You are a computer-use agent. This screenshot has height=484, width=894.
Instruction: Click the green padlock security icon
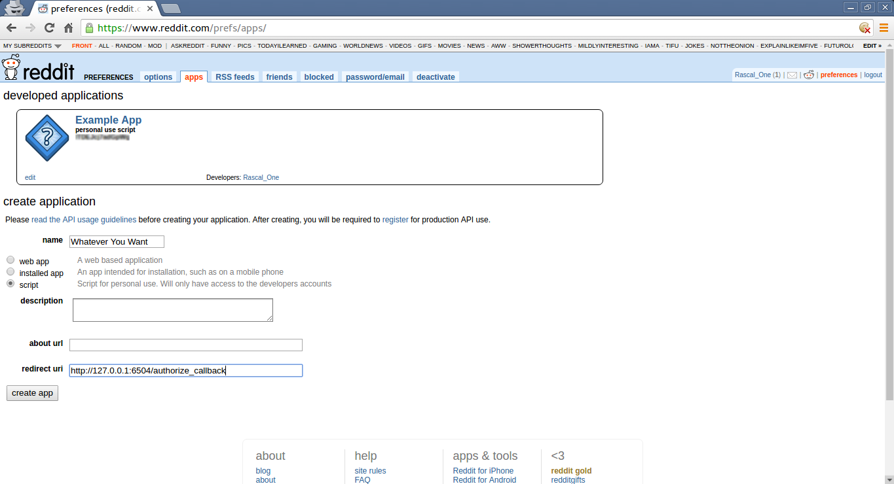tap(89, 28)
